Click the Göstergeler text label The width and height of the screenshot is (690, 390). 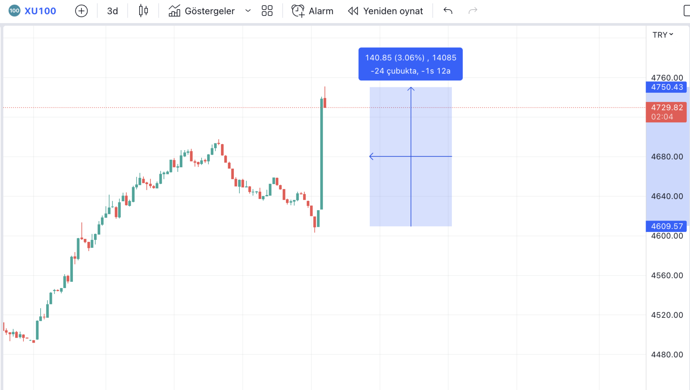pos(210,11)
